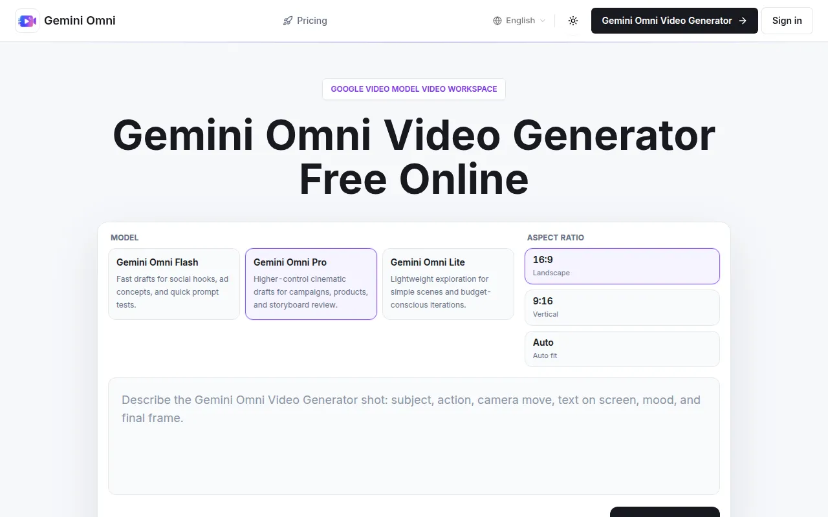
Task: Click the Google Video Model Video Workspace badge
Action: [414, 89]
